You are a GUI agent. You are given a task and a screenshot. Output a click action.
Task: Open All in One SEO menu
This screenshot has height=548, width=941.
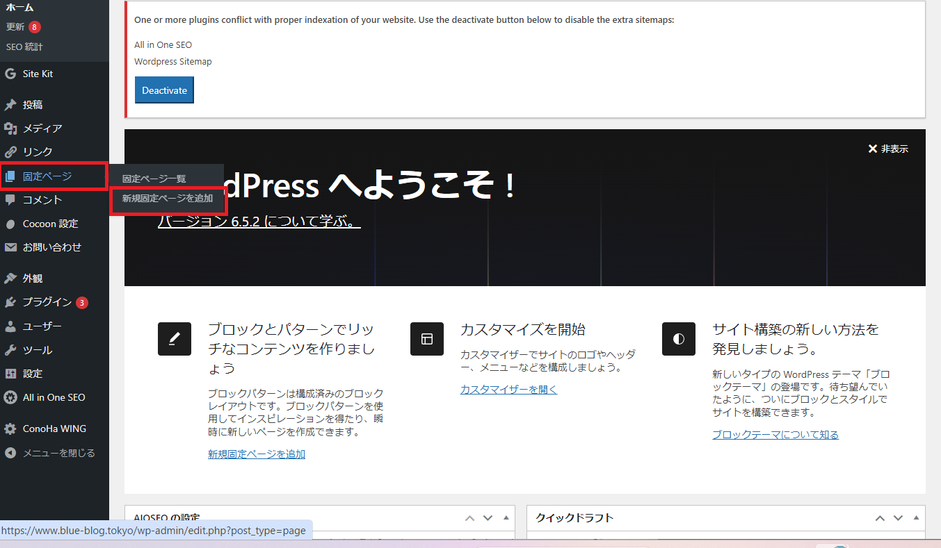pyautogui.click(x=54, y=397)
